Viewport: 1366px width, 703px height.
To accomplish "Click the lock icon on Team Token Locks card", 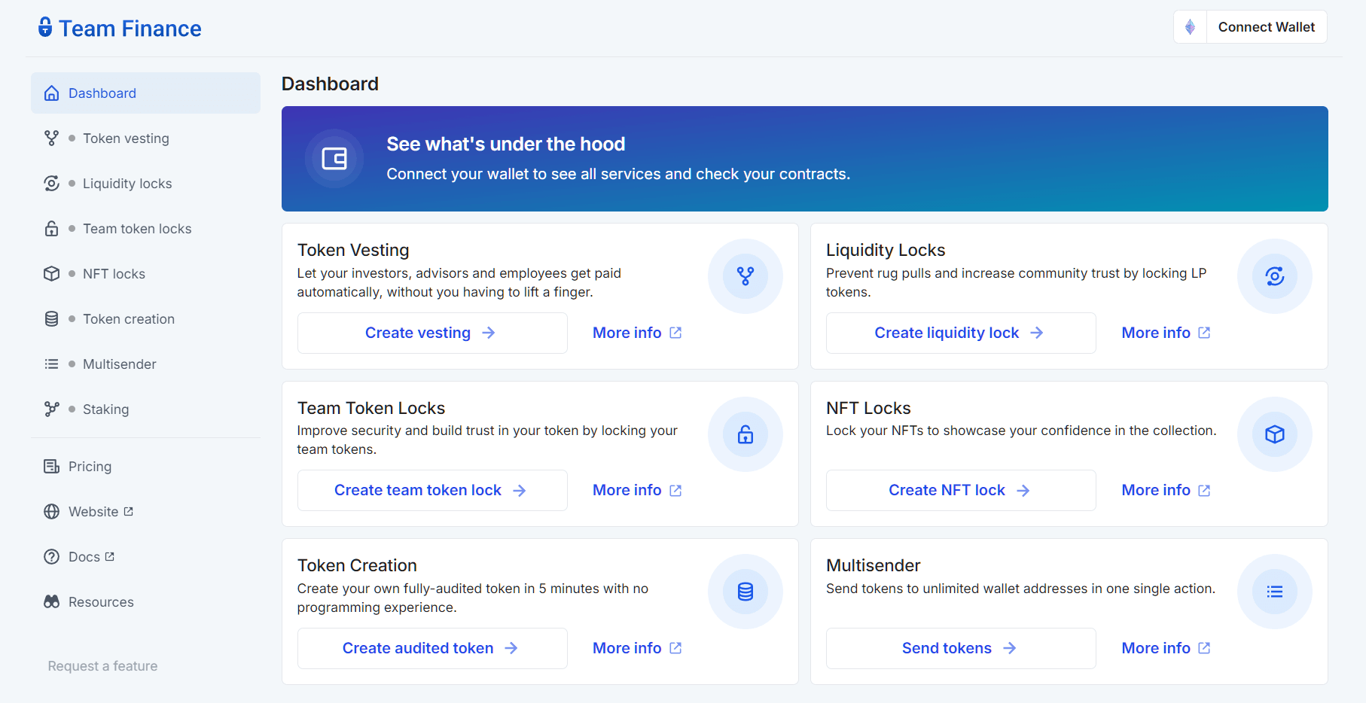I will pyautogui.click(x=745, y=434).
